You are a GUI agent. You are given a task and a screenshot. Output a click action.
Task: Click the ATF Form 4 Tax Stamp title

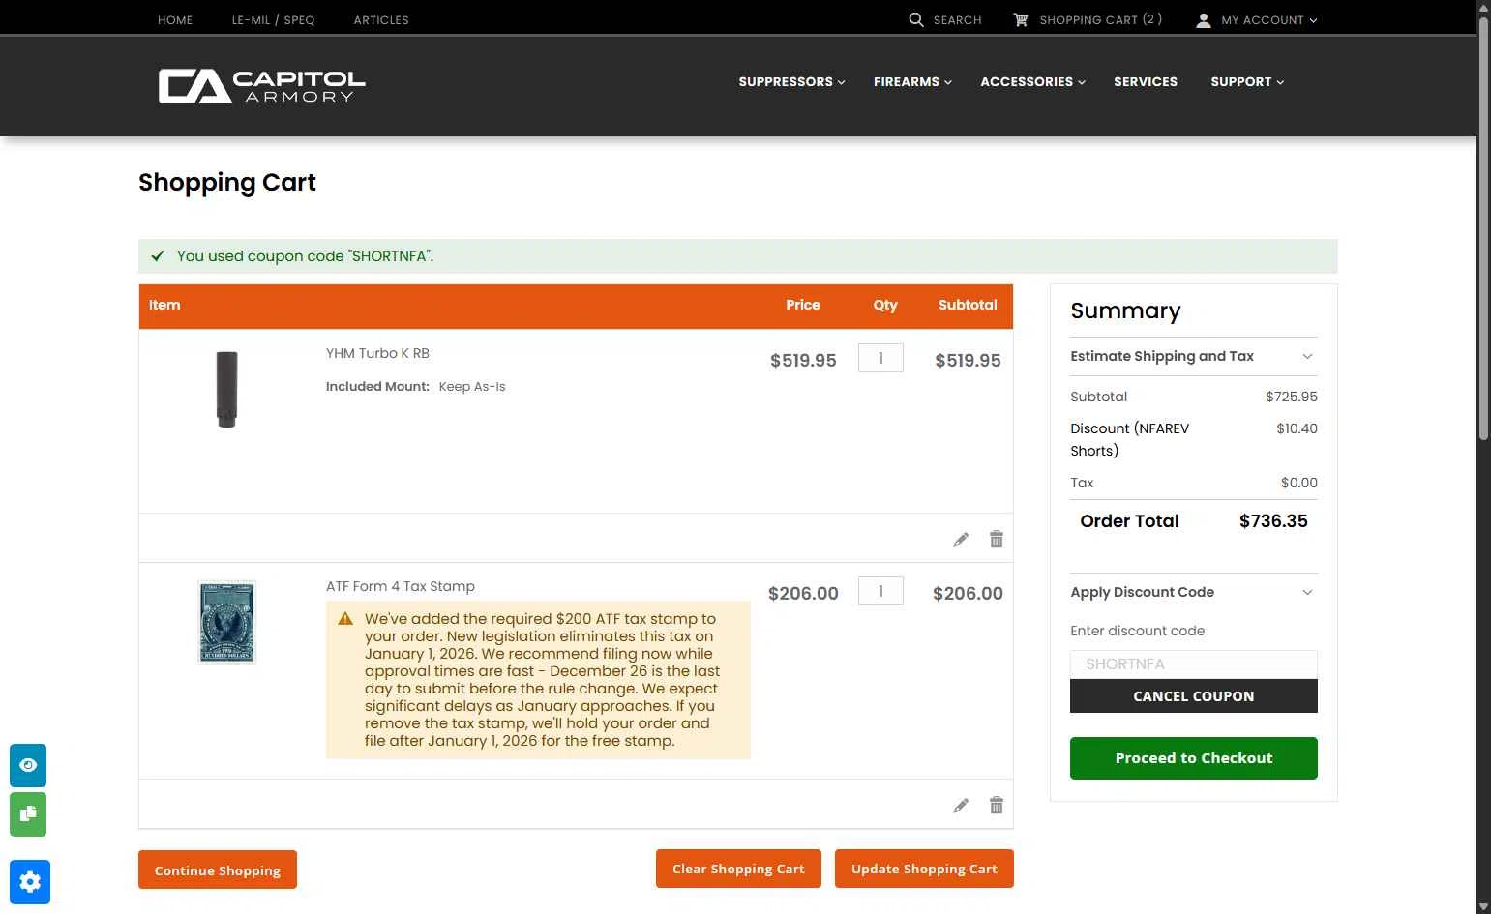click(401, 586)
